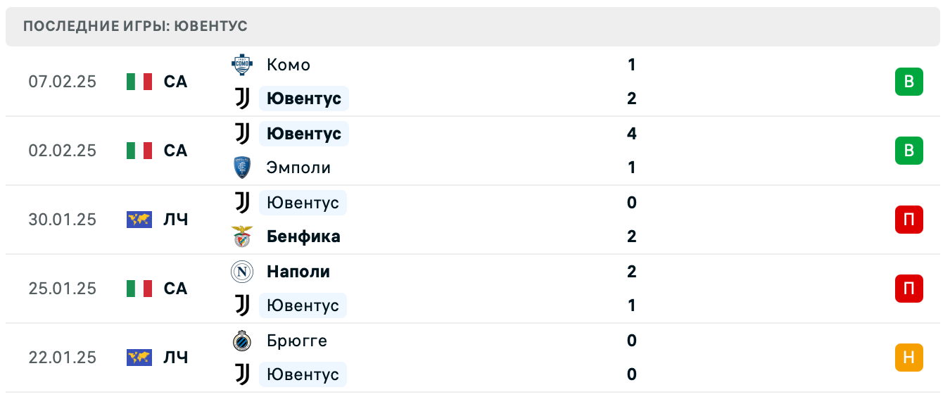Image resolution: width=950 pixels, height=404 pixels.
Task: Click the Club Brugge crest icon
Action: [242, 341]
